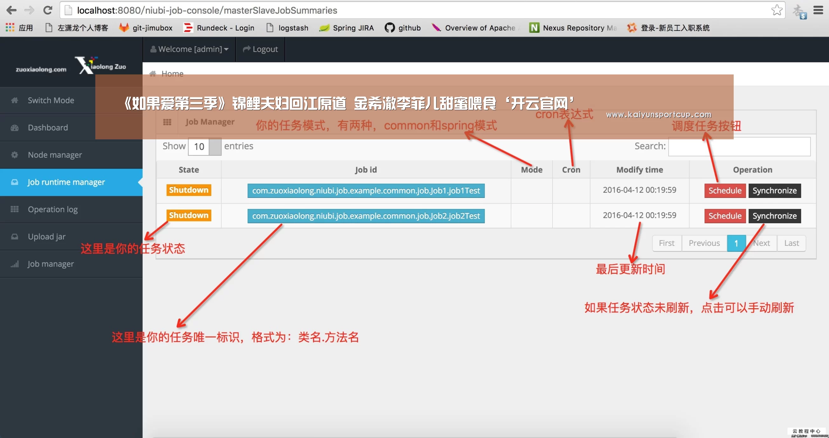Viewport: 829px width, 438px height.
Task: Click the browser forward arrow
Action: [x=29, y=10]
